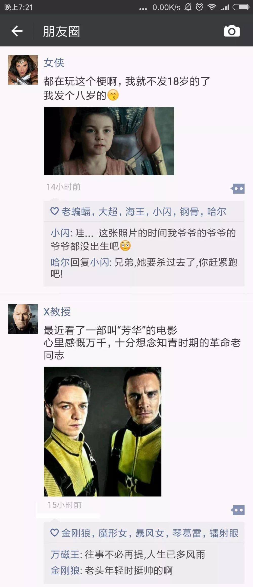Reply to 小闪's comment about grandpa
Screen dimensions: 253x587
[x=143, y=239]
